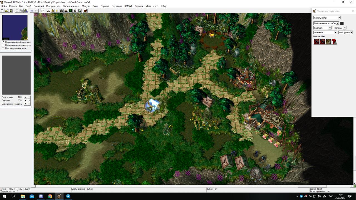The image size is (356, 200).
Task: Open the Object Editor toolbar icon
Action: pos(61,11)
